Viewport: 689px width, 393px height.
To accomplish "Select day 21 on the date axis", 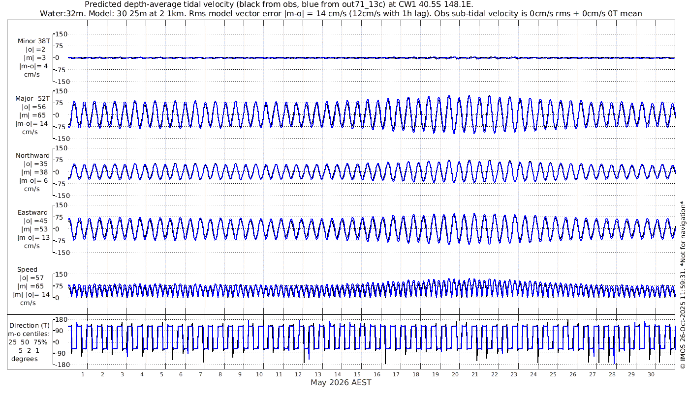I will pyautogui.click(x=475, y=374).
